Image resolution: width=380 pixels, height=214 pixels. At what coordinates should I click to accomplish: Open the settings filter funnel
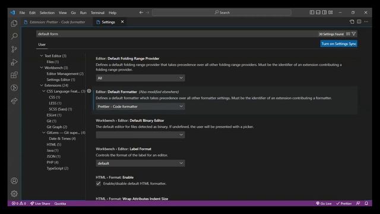click(354, 34)
